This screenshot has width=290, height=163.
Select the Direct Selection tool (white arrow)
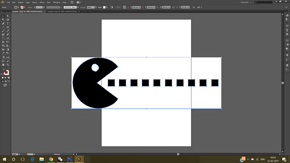[8, 16]
